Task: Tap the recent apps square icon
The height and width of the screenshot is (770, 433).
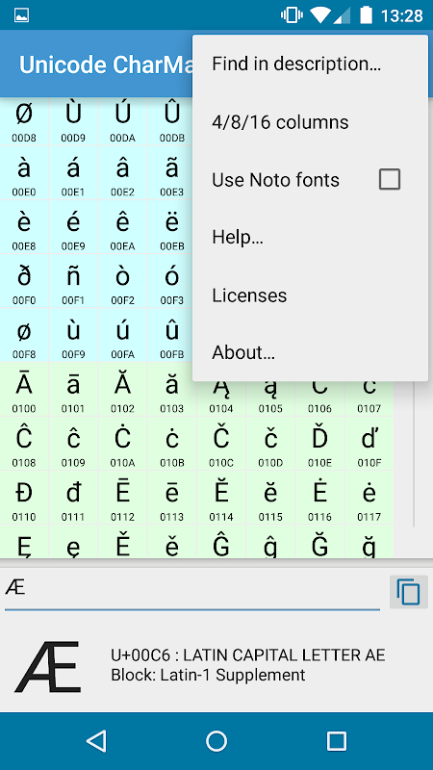Action: point(337,741)
